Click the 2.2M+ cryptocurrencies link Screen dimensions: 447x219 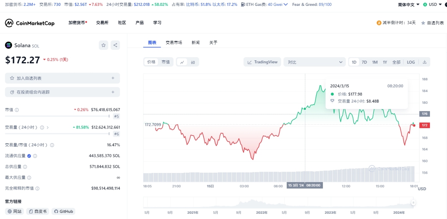pyautogui.click(x=29, y=5)
